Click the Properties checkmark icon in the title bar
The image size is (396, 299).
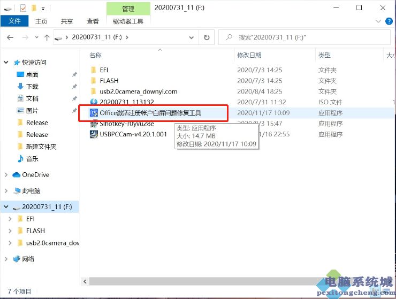click(23, 9)
